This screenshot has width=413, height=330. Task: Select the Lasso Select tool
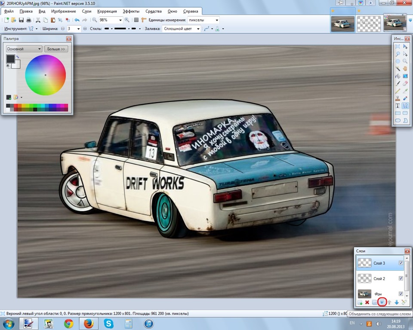[398, 54]
